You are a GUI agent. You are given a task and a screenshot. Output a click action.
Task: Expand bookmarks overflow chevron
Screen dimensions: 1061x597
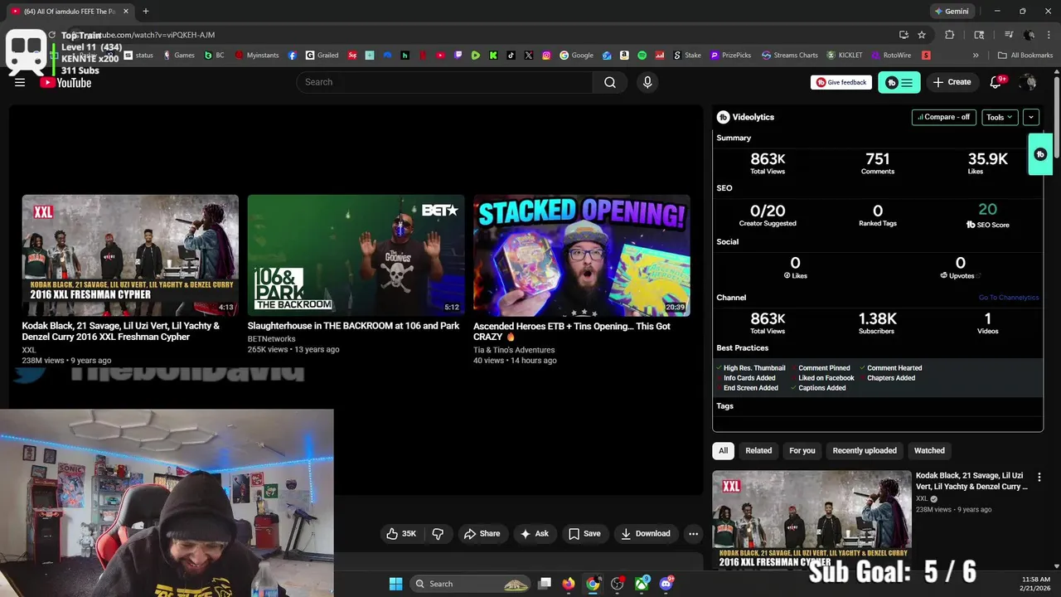click(x=976, y=56)
